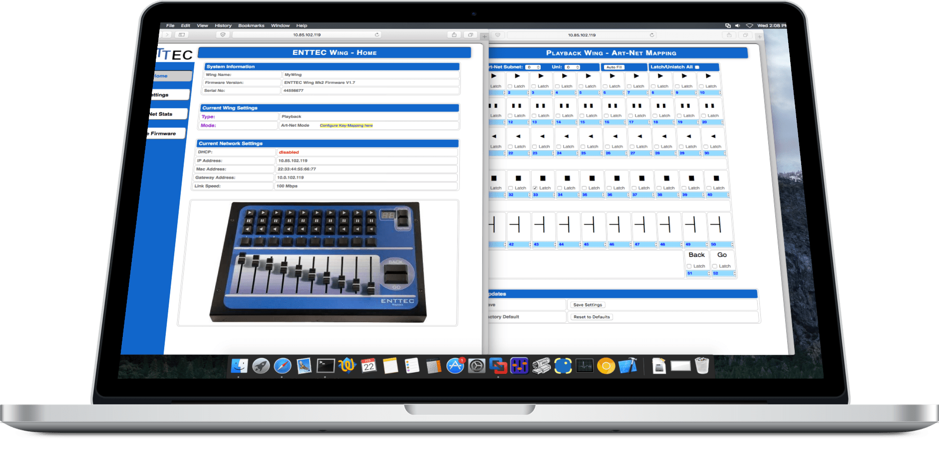Screen dimensions: 939x458
Task: Click channel stepper showing 47
Action: [x=645, y=244]
